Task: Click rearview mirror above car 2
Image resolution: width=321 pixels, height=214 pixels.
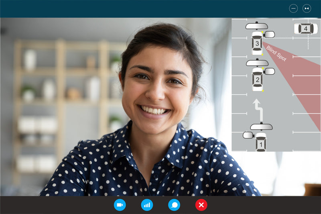Action: tap(257, 63)
